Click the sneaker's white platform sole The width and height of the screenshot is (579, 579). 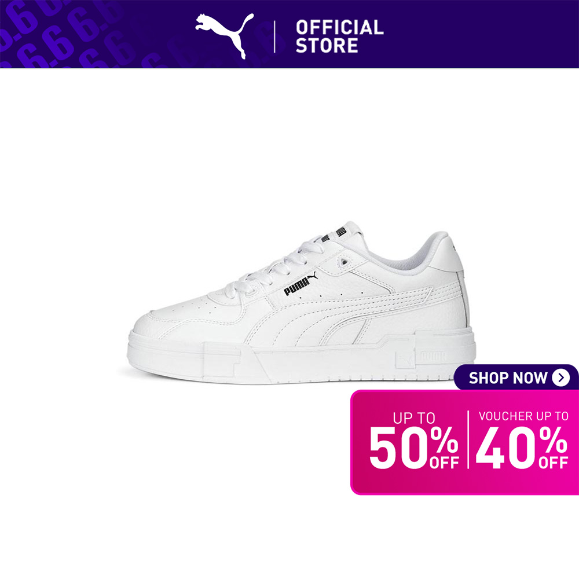pyautogui.click(x=301, y=358)
